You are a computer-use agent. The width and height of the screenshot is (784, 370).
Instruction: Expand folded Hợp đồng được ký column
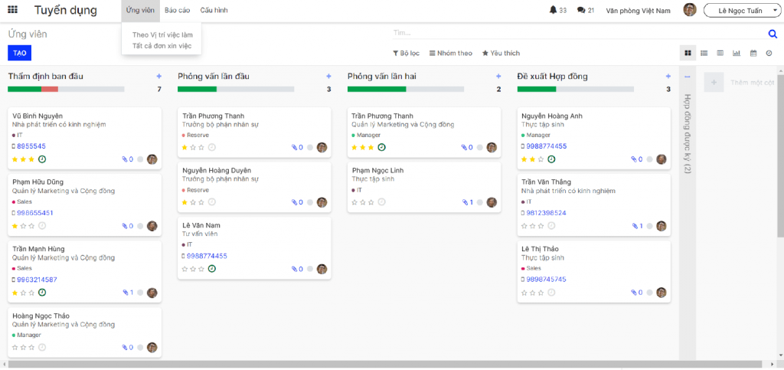pyautogui.click(x=687, y=134)
